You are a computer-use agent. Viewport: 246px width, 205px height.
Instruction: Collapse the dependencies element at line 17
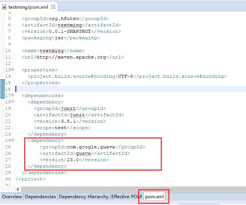[x=13, y=95]
